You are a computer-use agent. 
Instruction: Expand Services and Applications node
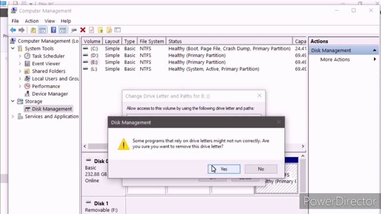(x=13, y=117)
